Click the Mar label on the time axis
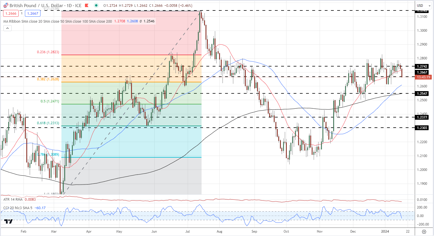This screenshot has width=434, height=236. pos(54,231)
